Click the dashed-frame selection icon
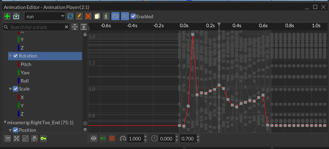This screenshot has height=149, width=329. point(25,139)
